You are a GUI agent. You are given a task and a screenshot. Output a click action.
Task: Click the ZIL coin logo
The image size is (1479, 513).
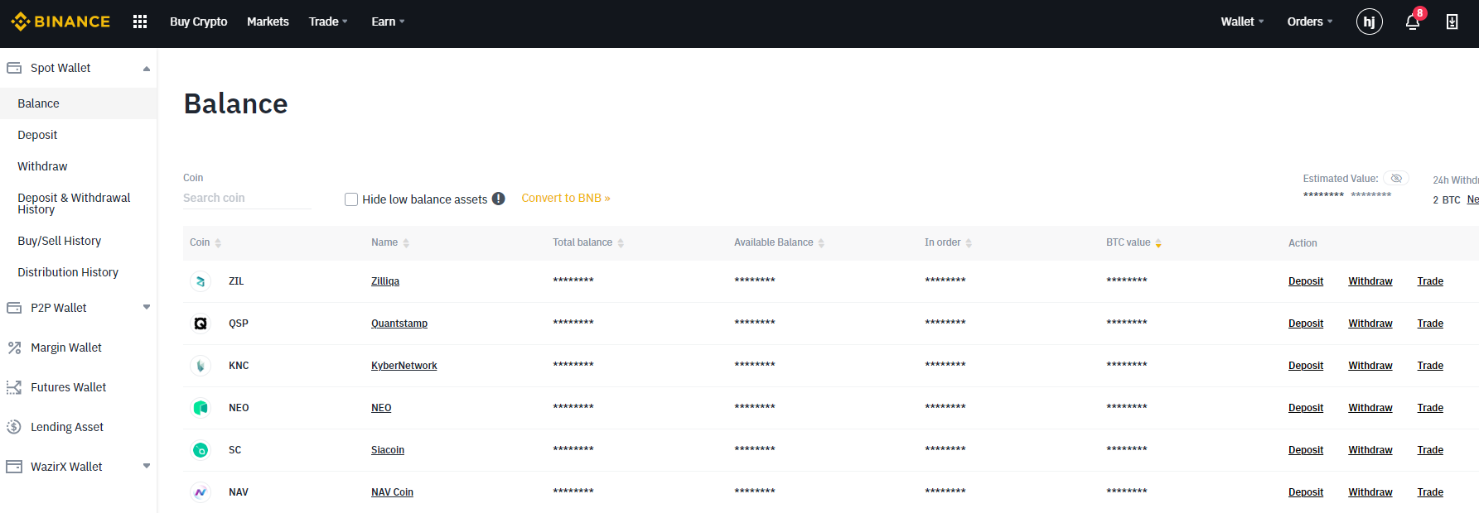click(x=201, y=281)
